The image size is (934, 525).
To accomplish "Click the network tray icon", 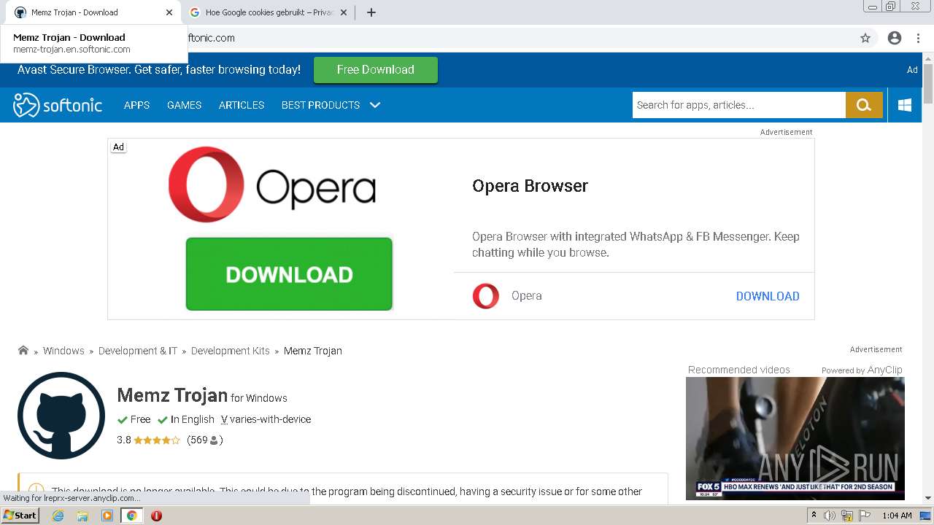I will click(x=847, y=516).
